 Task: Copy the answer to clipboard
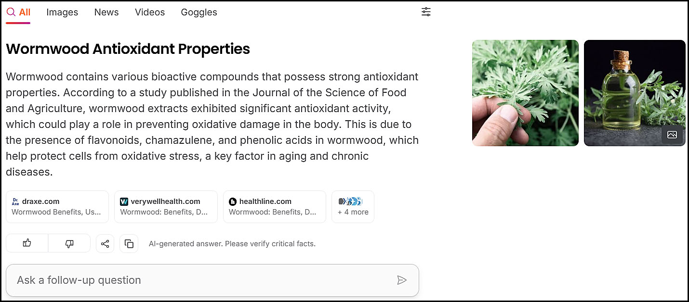(129, 244)
